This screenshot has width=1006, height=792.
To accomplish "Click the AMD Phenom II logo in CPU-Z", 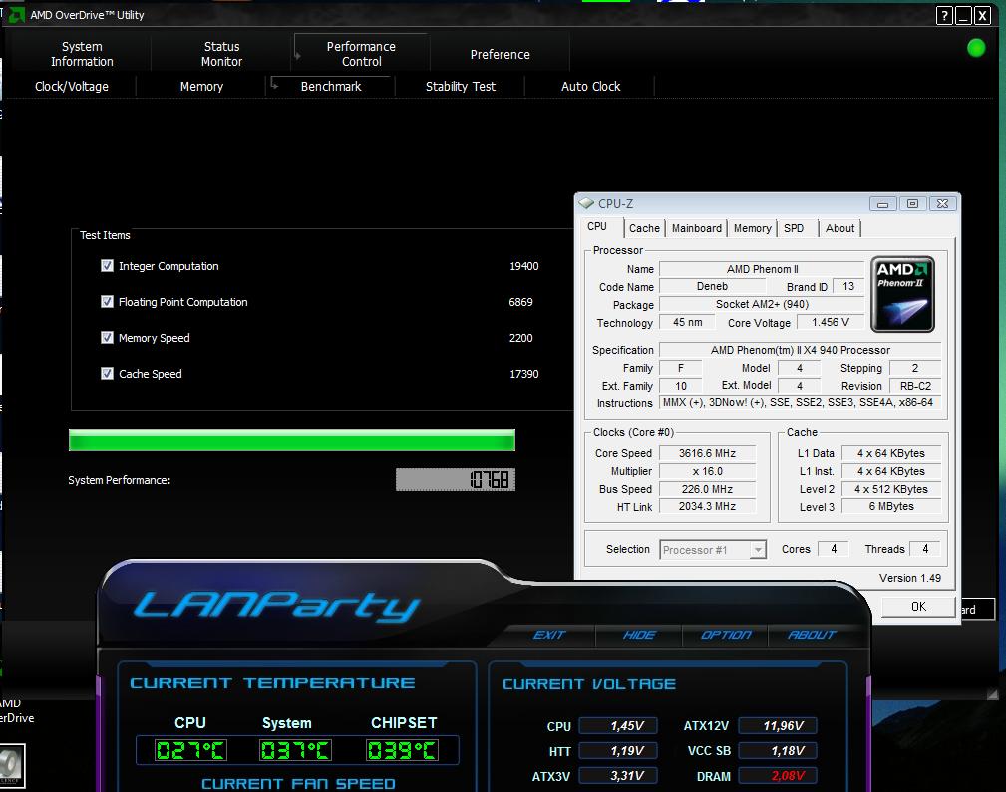I will coord(902,294).
